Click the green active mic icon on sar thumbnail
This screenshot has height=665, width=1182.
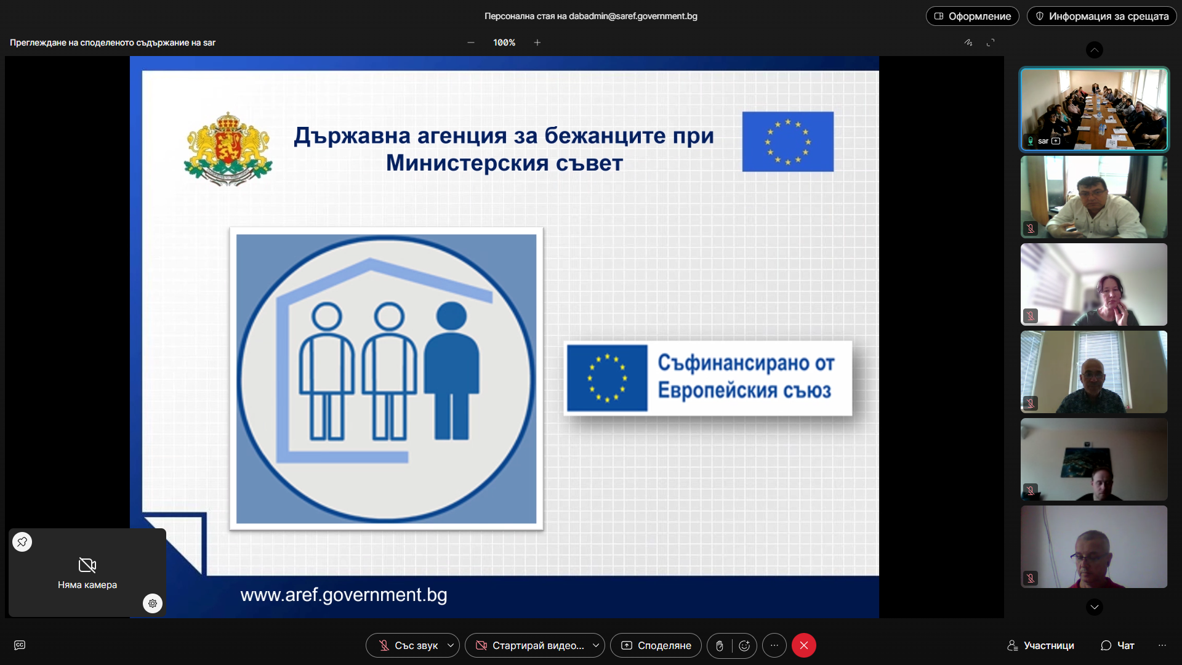point(1031,141)
